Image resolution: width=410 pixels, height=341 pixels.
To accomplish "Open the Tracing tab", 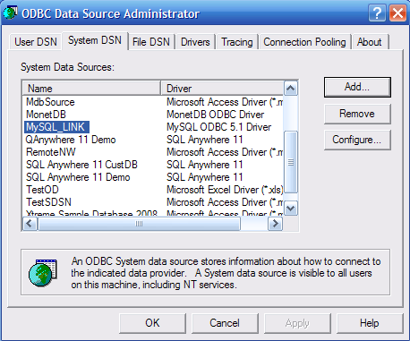I will pyautogui.click(x=237, y=42).
